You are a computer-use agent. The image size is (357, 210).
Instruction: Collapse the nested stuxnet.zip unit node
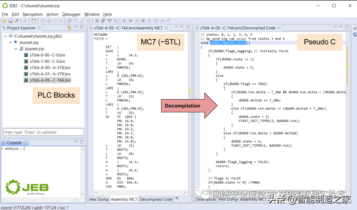click(16, 49)
